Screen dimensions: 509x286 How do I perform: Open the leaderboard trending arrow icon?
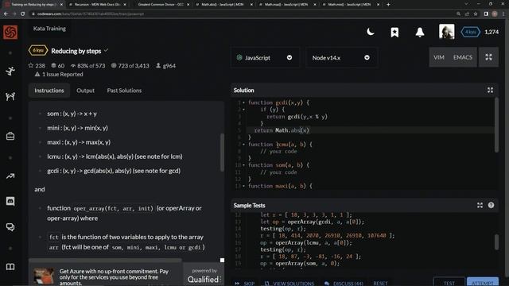click(x=10, y=176)
